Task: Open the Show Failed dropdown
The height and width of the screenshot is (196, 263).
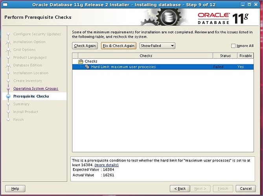Action: tap(157, 46)
